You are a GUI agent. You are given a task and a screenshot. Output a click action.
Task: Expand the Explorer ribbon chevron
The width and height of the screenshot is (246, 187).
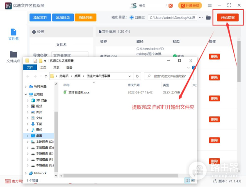coord(189,68)
